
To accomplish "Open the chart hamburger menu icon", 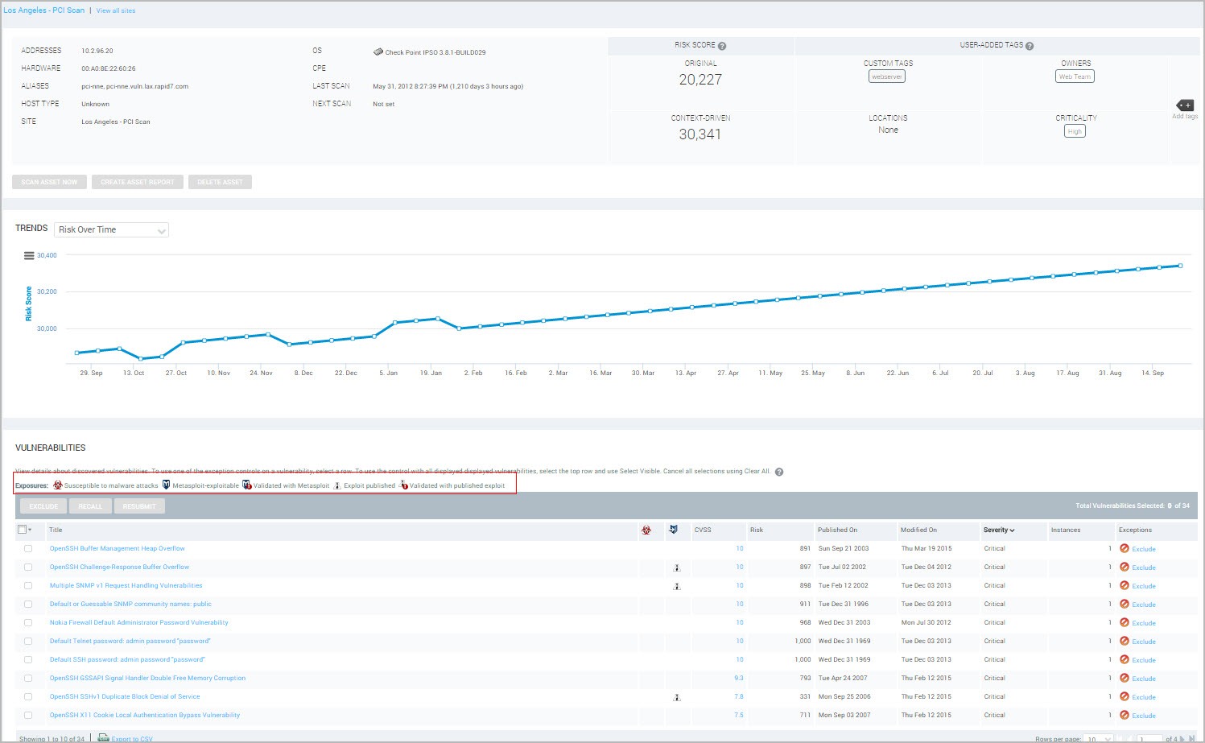I will point(29,256).
